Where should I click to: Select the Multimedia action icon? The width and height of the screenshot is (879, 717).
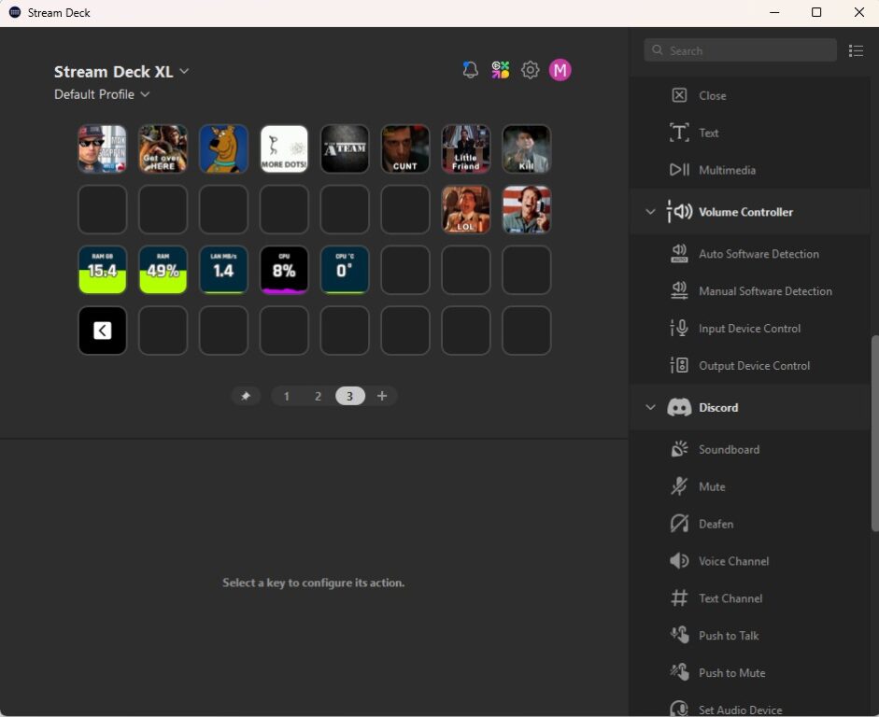tap(679, 170)
